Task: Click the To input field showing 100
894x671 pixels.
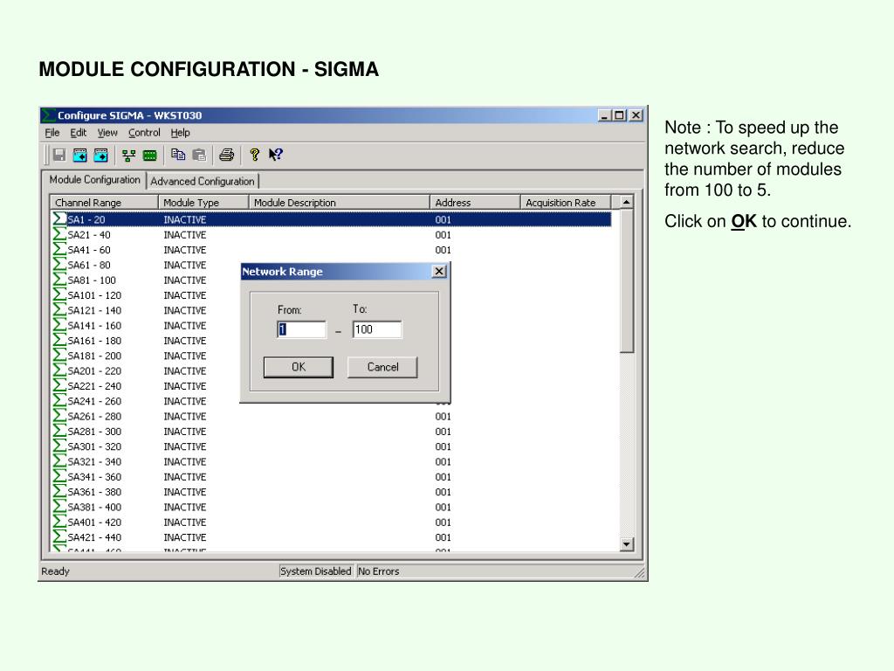Action: 377,329
